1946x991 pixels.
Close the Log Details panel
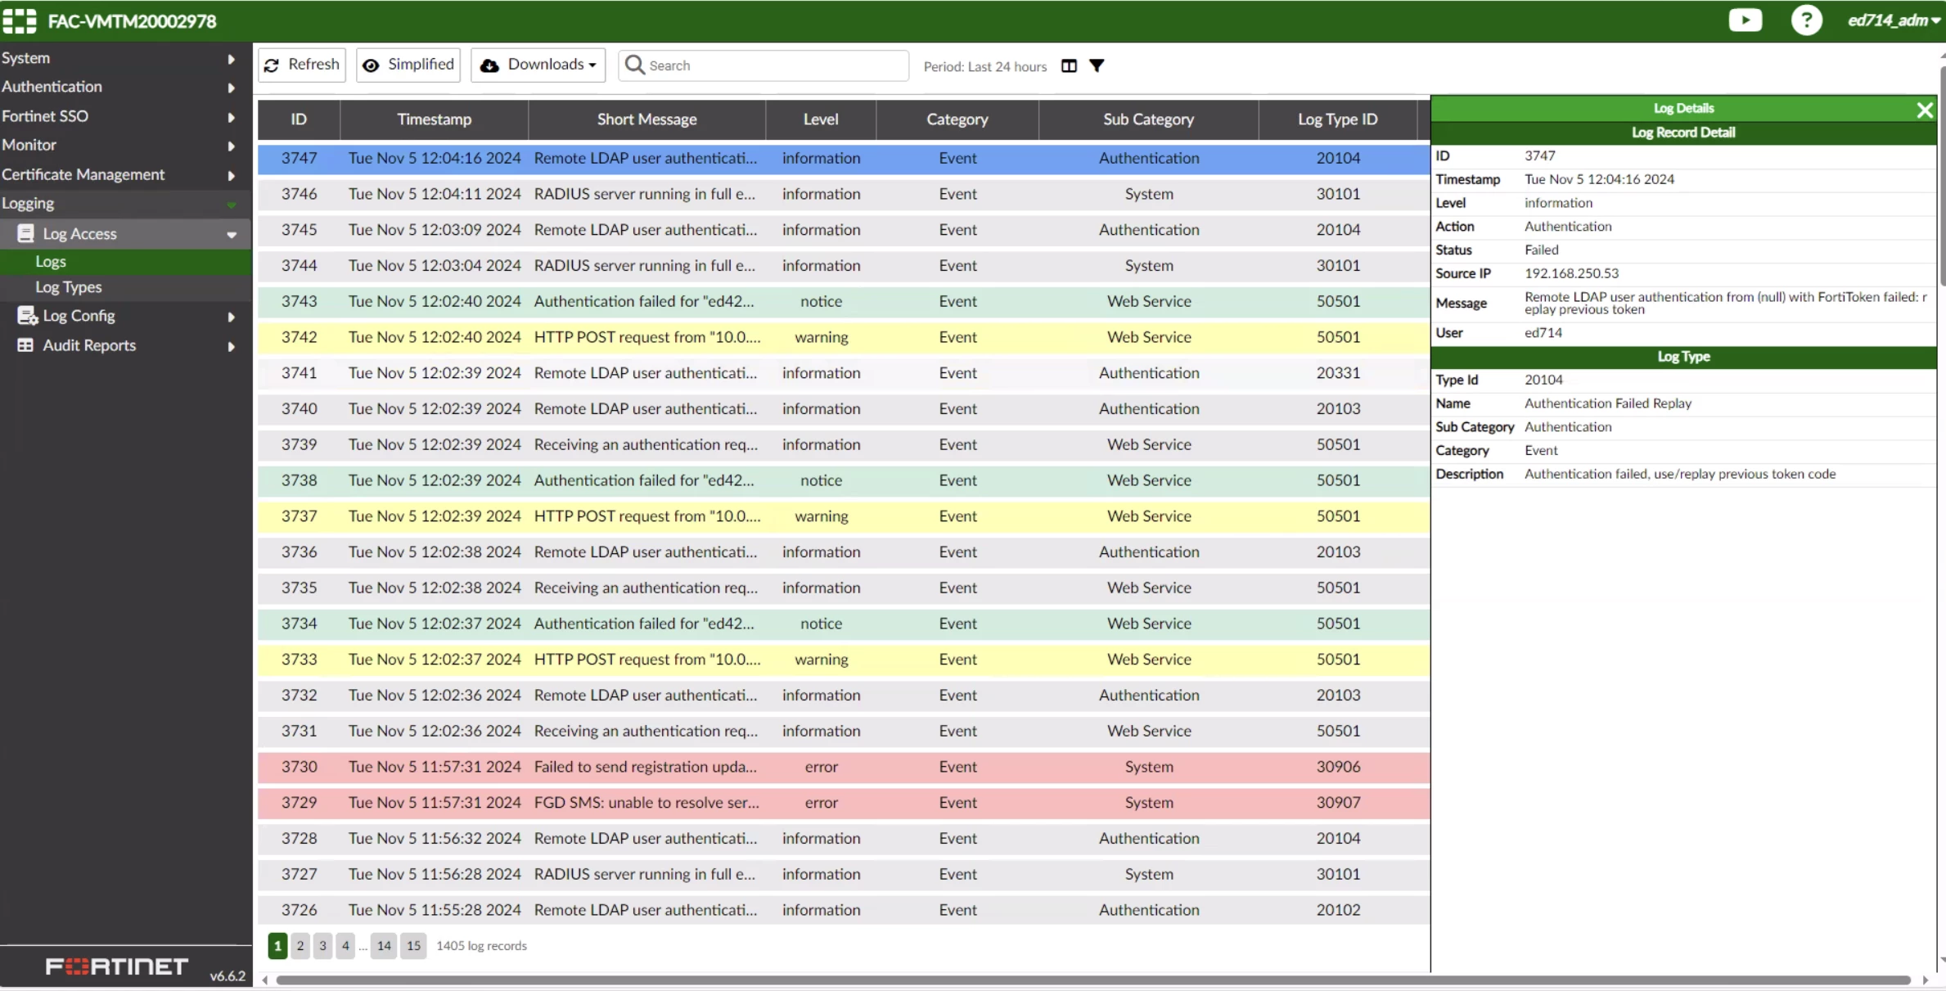coord(1925,110)
